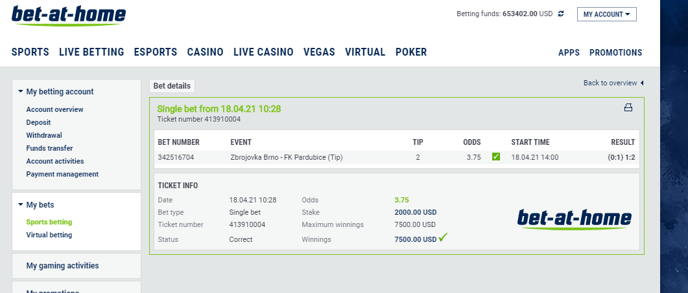This screenshot has height=293, width=688.
Task: Go to Account overview
Action: pos(54,109)
